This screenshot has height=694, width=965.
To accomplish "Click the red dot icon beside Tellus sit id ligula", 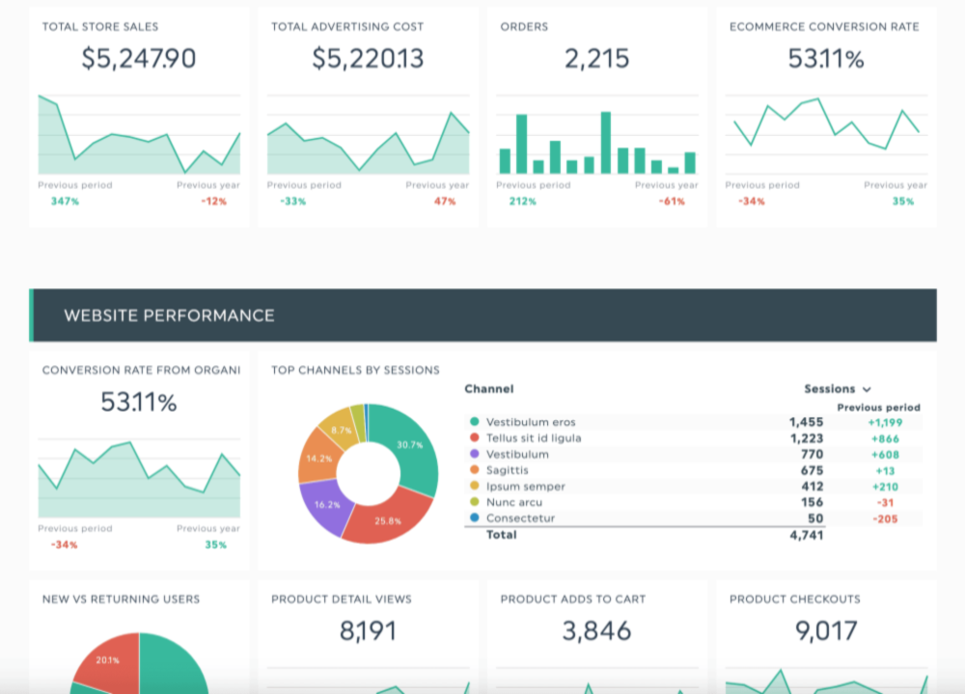I will point(473,438).
